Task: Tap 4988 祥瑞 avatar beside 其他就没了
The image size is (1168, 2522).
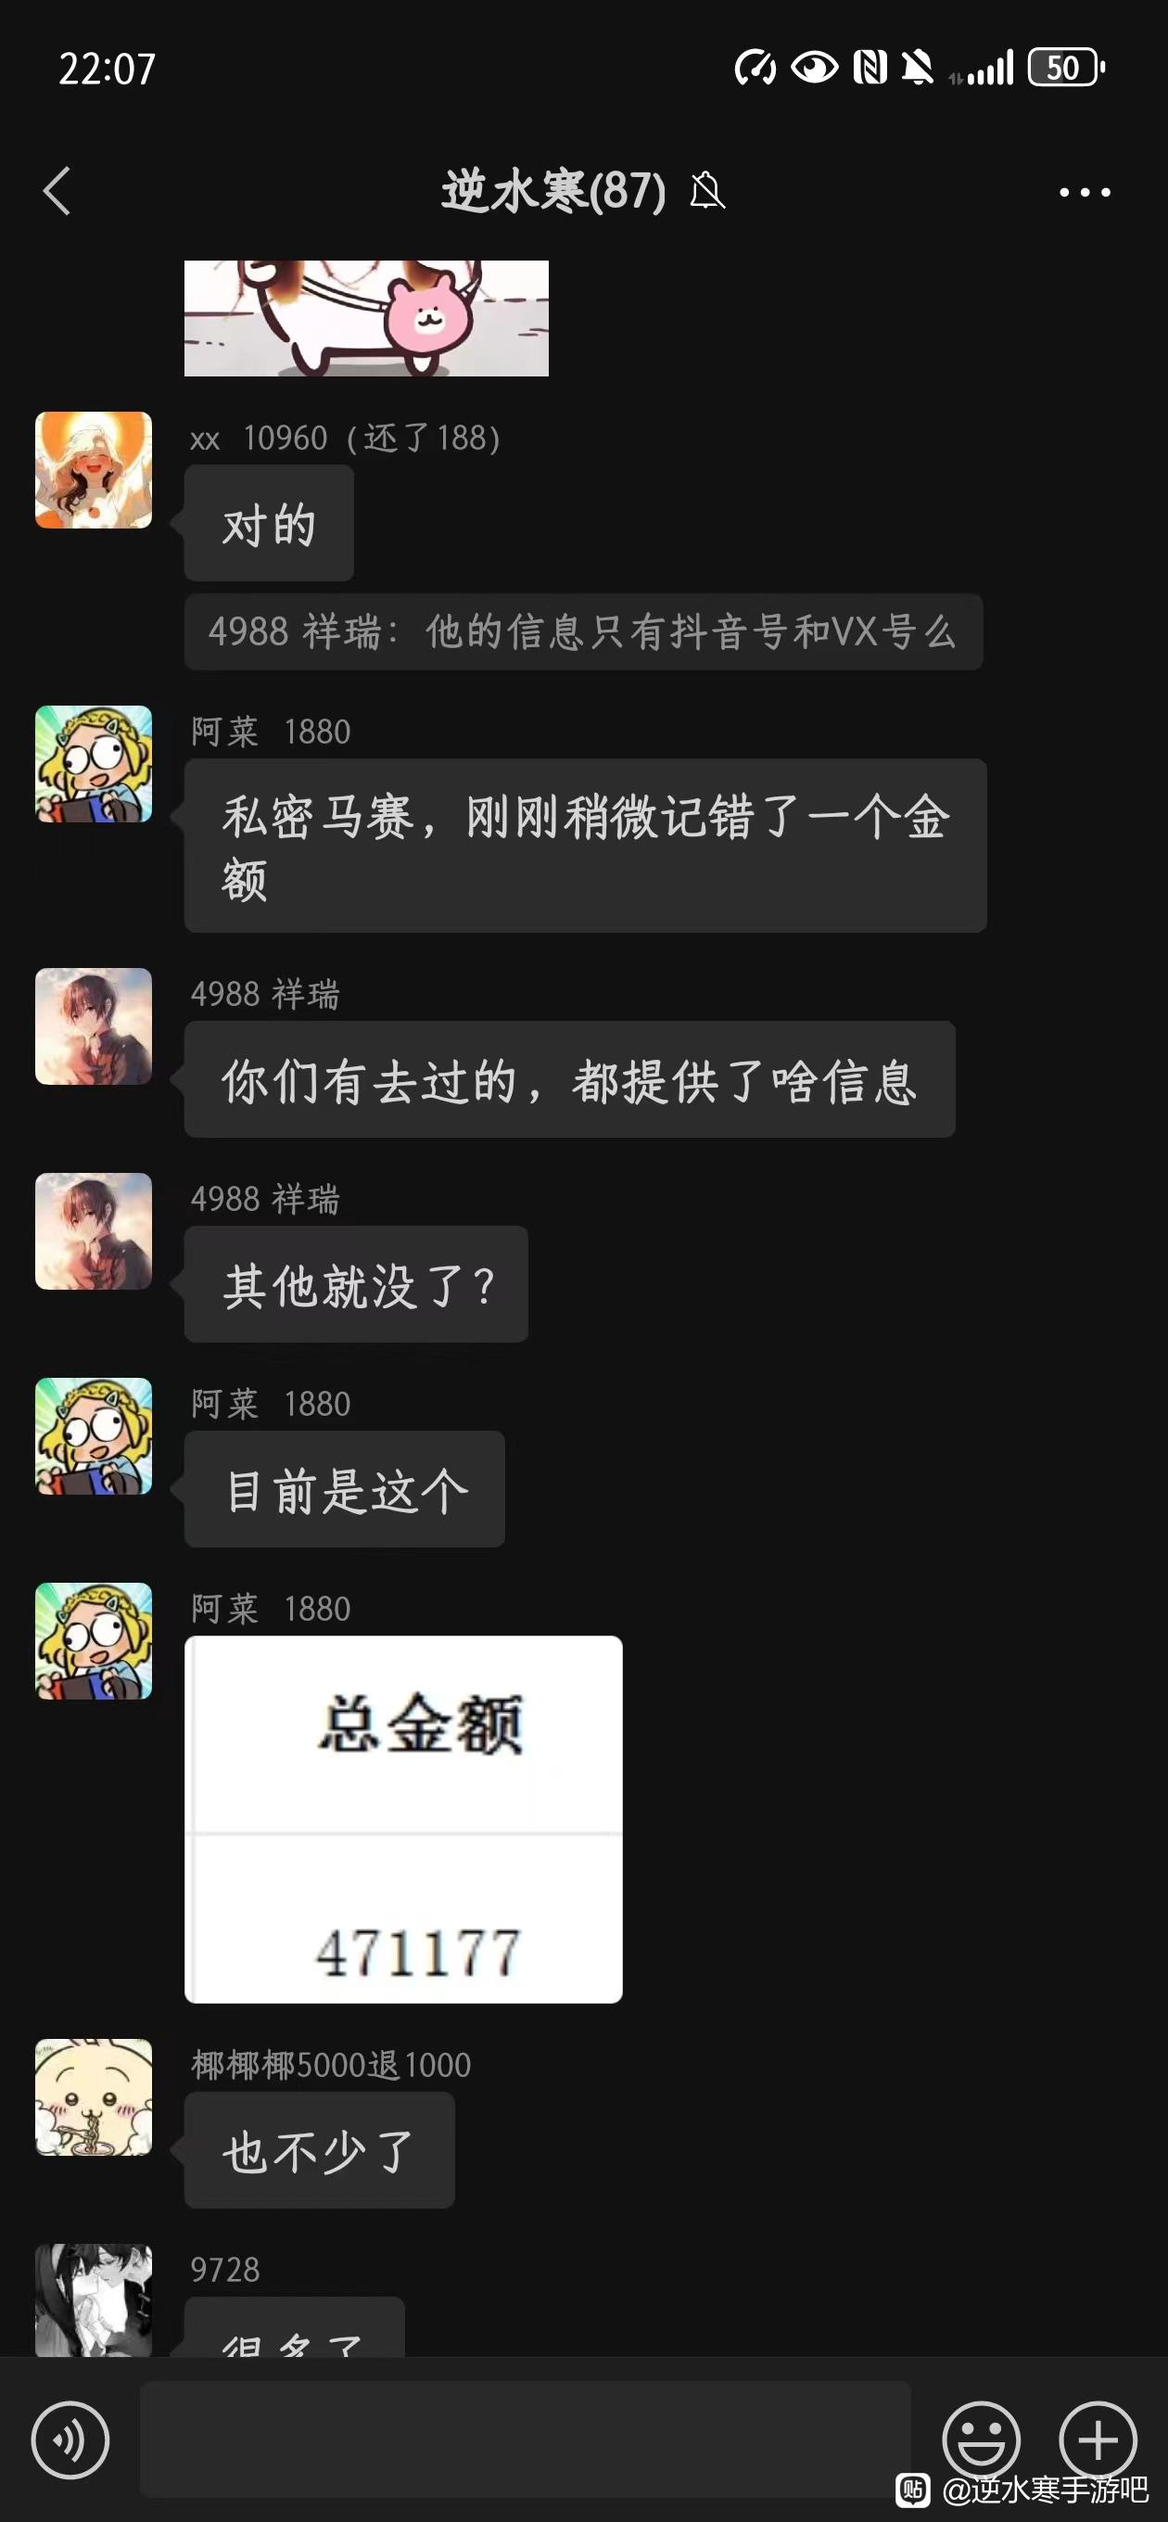Action: coord(94,1230)
